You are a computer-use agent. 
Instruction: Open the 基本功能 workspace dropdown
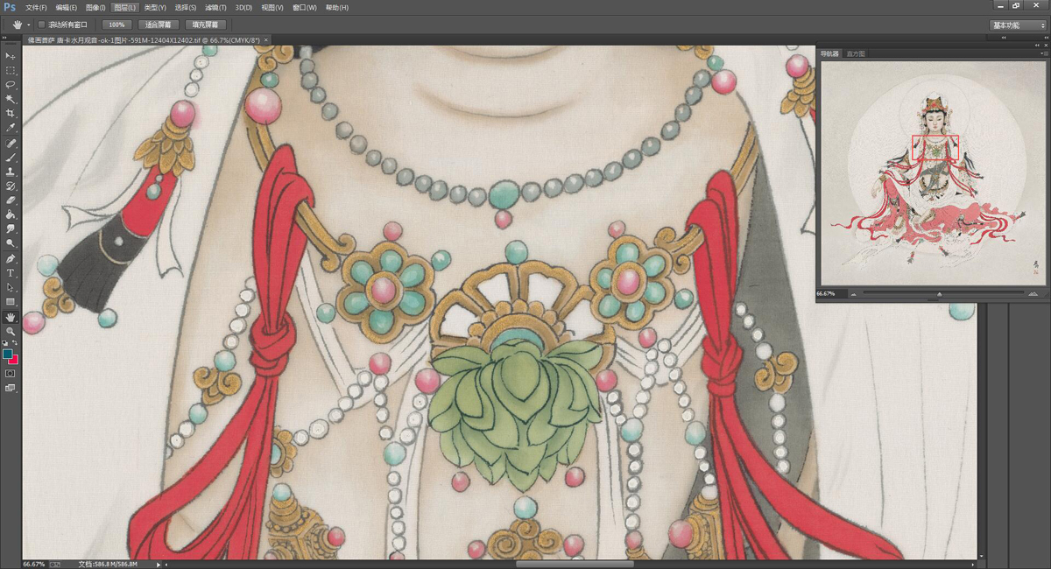[x=1018, y=25]
